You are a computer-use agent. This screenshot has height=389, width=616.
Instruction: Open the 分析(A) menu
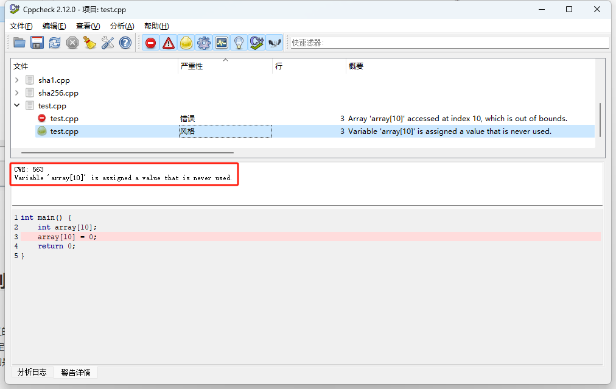122,26
